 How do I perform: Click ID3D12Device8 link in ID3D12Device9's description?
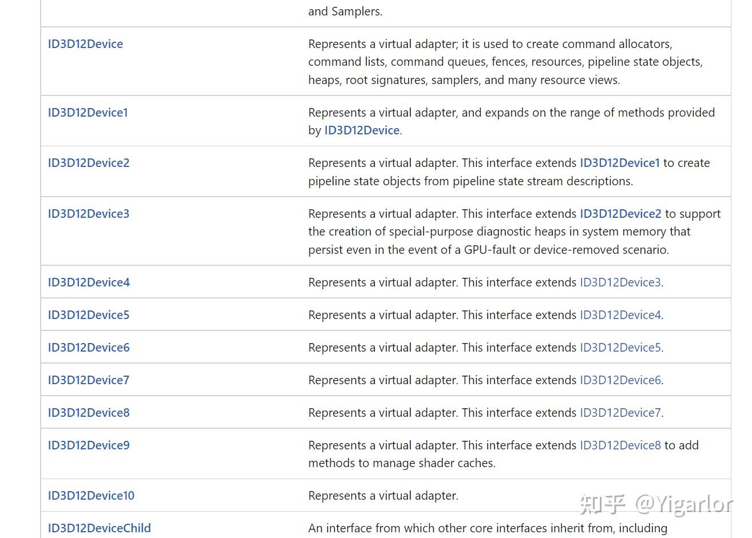pos(620,445)
